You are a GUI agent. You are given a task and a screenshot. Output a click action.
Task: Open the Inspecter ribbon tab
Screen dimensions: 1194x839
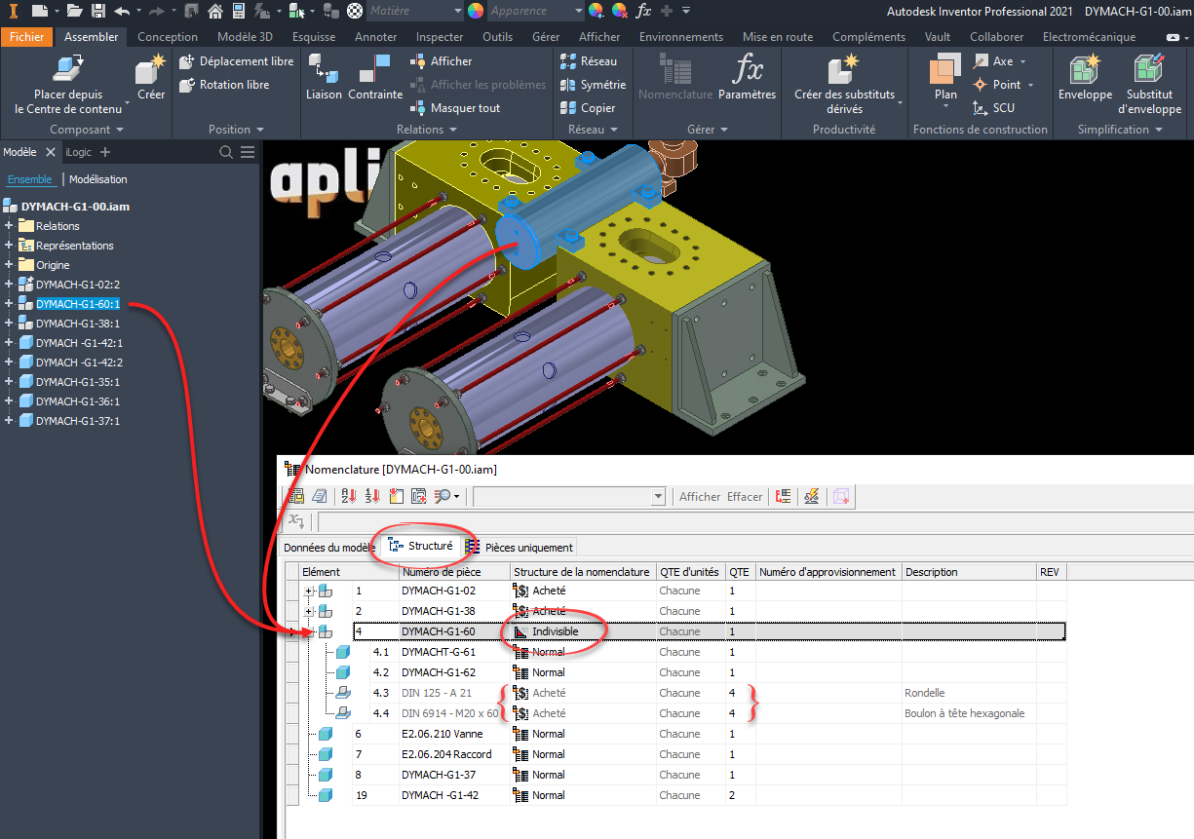pos(440,37)
